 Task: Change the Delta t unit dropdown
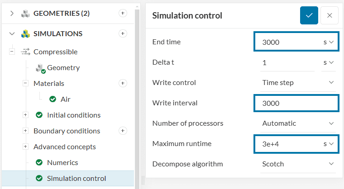328,62
